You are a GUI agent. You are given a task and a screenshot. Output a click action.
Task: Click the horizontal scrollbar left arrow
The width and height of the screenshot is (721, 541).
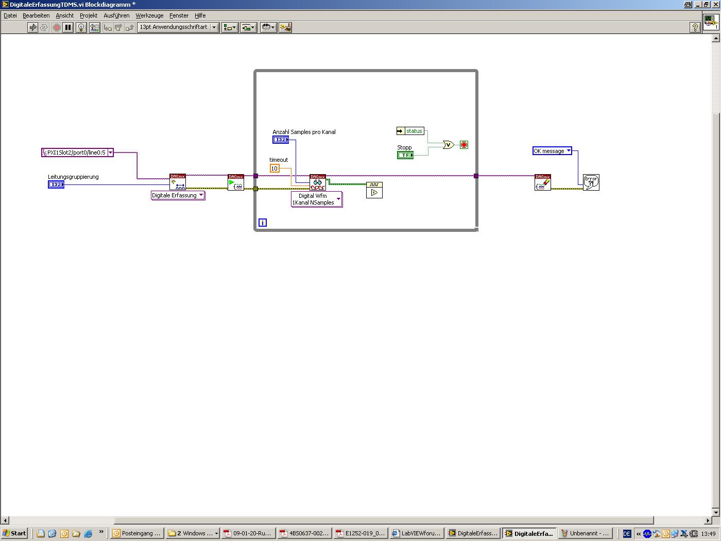(5, 520)
